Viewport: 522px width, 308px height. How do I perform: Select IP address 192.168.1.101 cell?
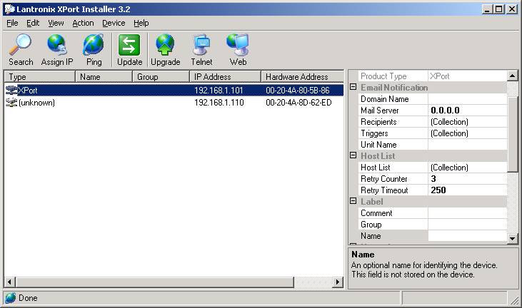pos(219,91)
